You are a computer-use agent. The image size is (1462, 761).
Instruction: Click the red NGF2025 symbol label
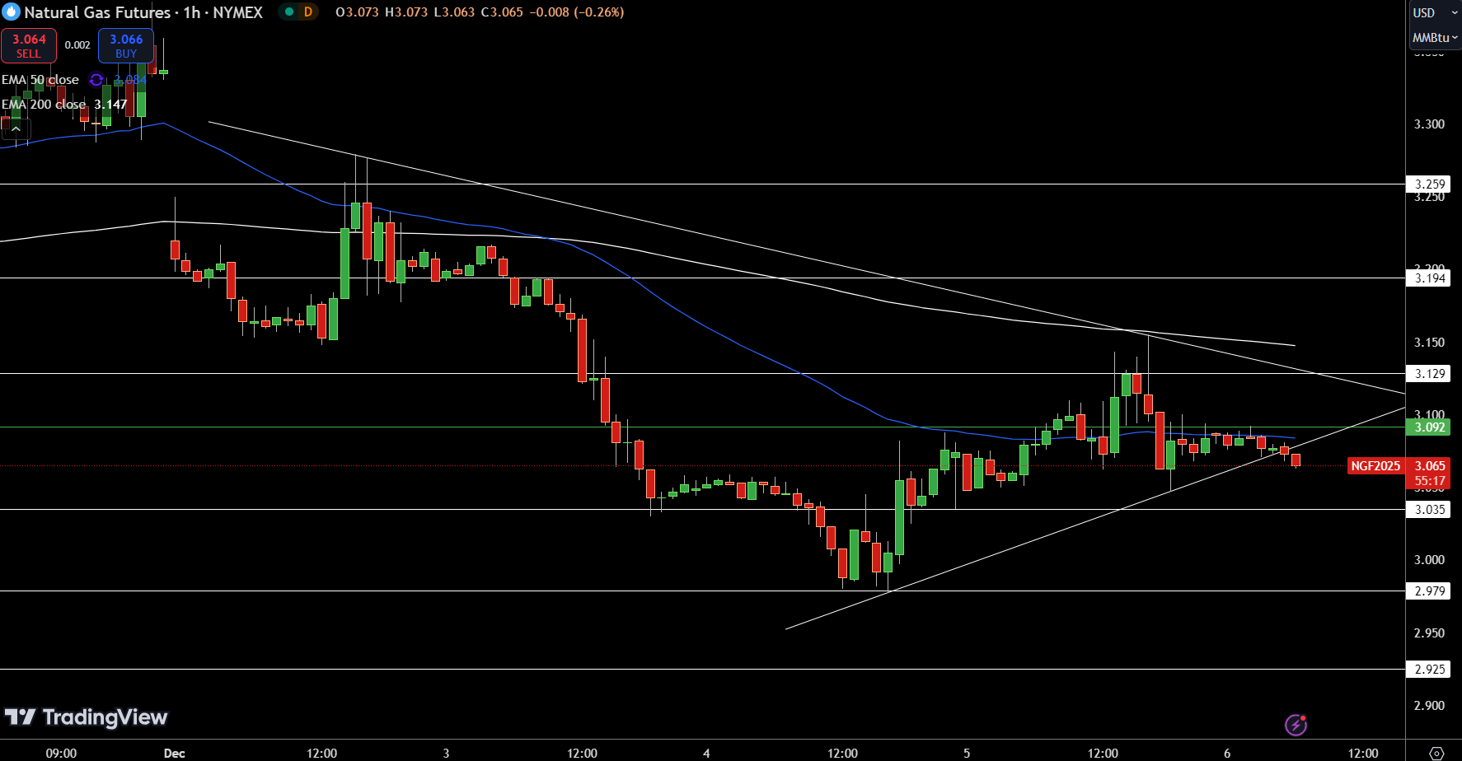pos(1375,466)
